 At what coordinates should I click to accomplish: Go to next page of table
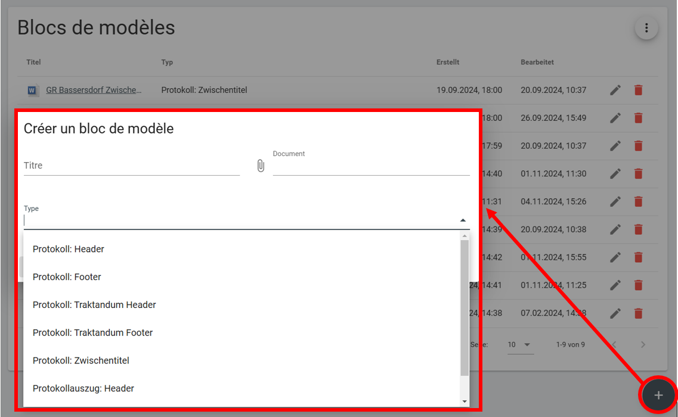click(x=643, y=345)
